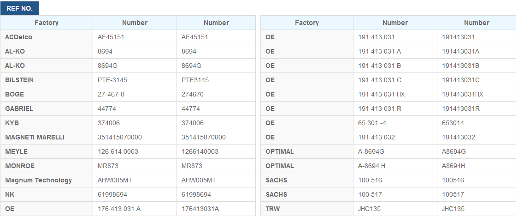Select OPTIMAL number A-8694G
This screenshot has height=217, width=518.
(x=371, y=151)
